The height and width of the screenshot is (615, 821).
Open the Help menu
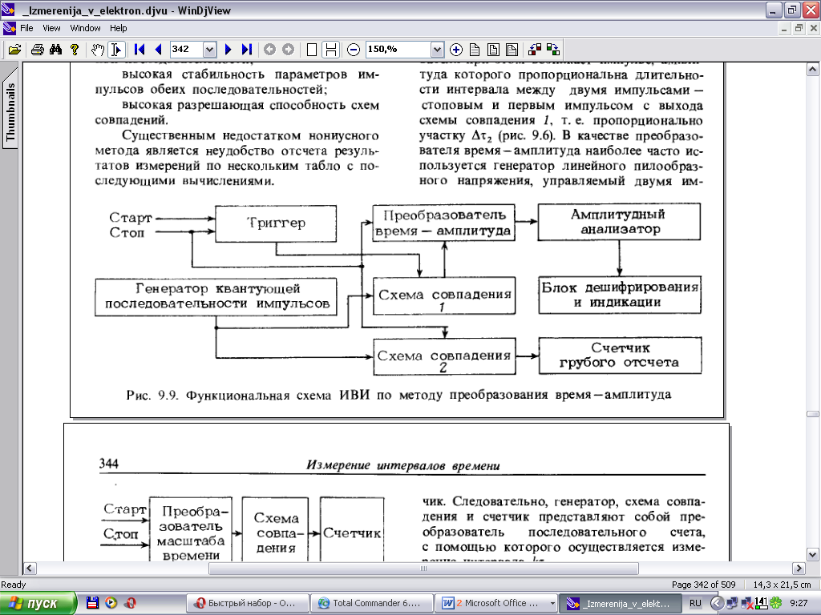pos(119,28)
